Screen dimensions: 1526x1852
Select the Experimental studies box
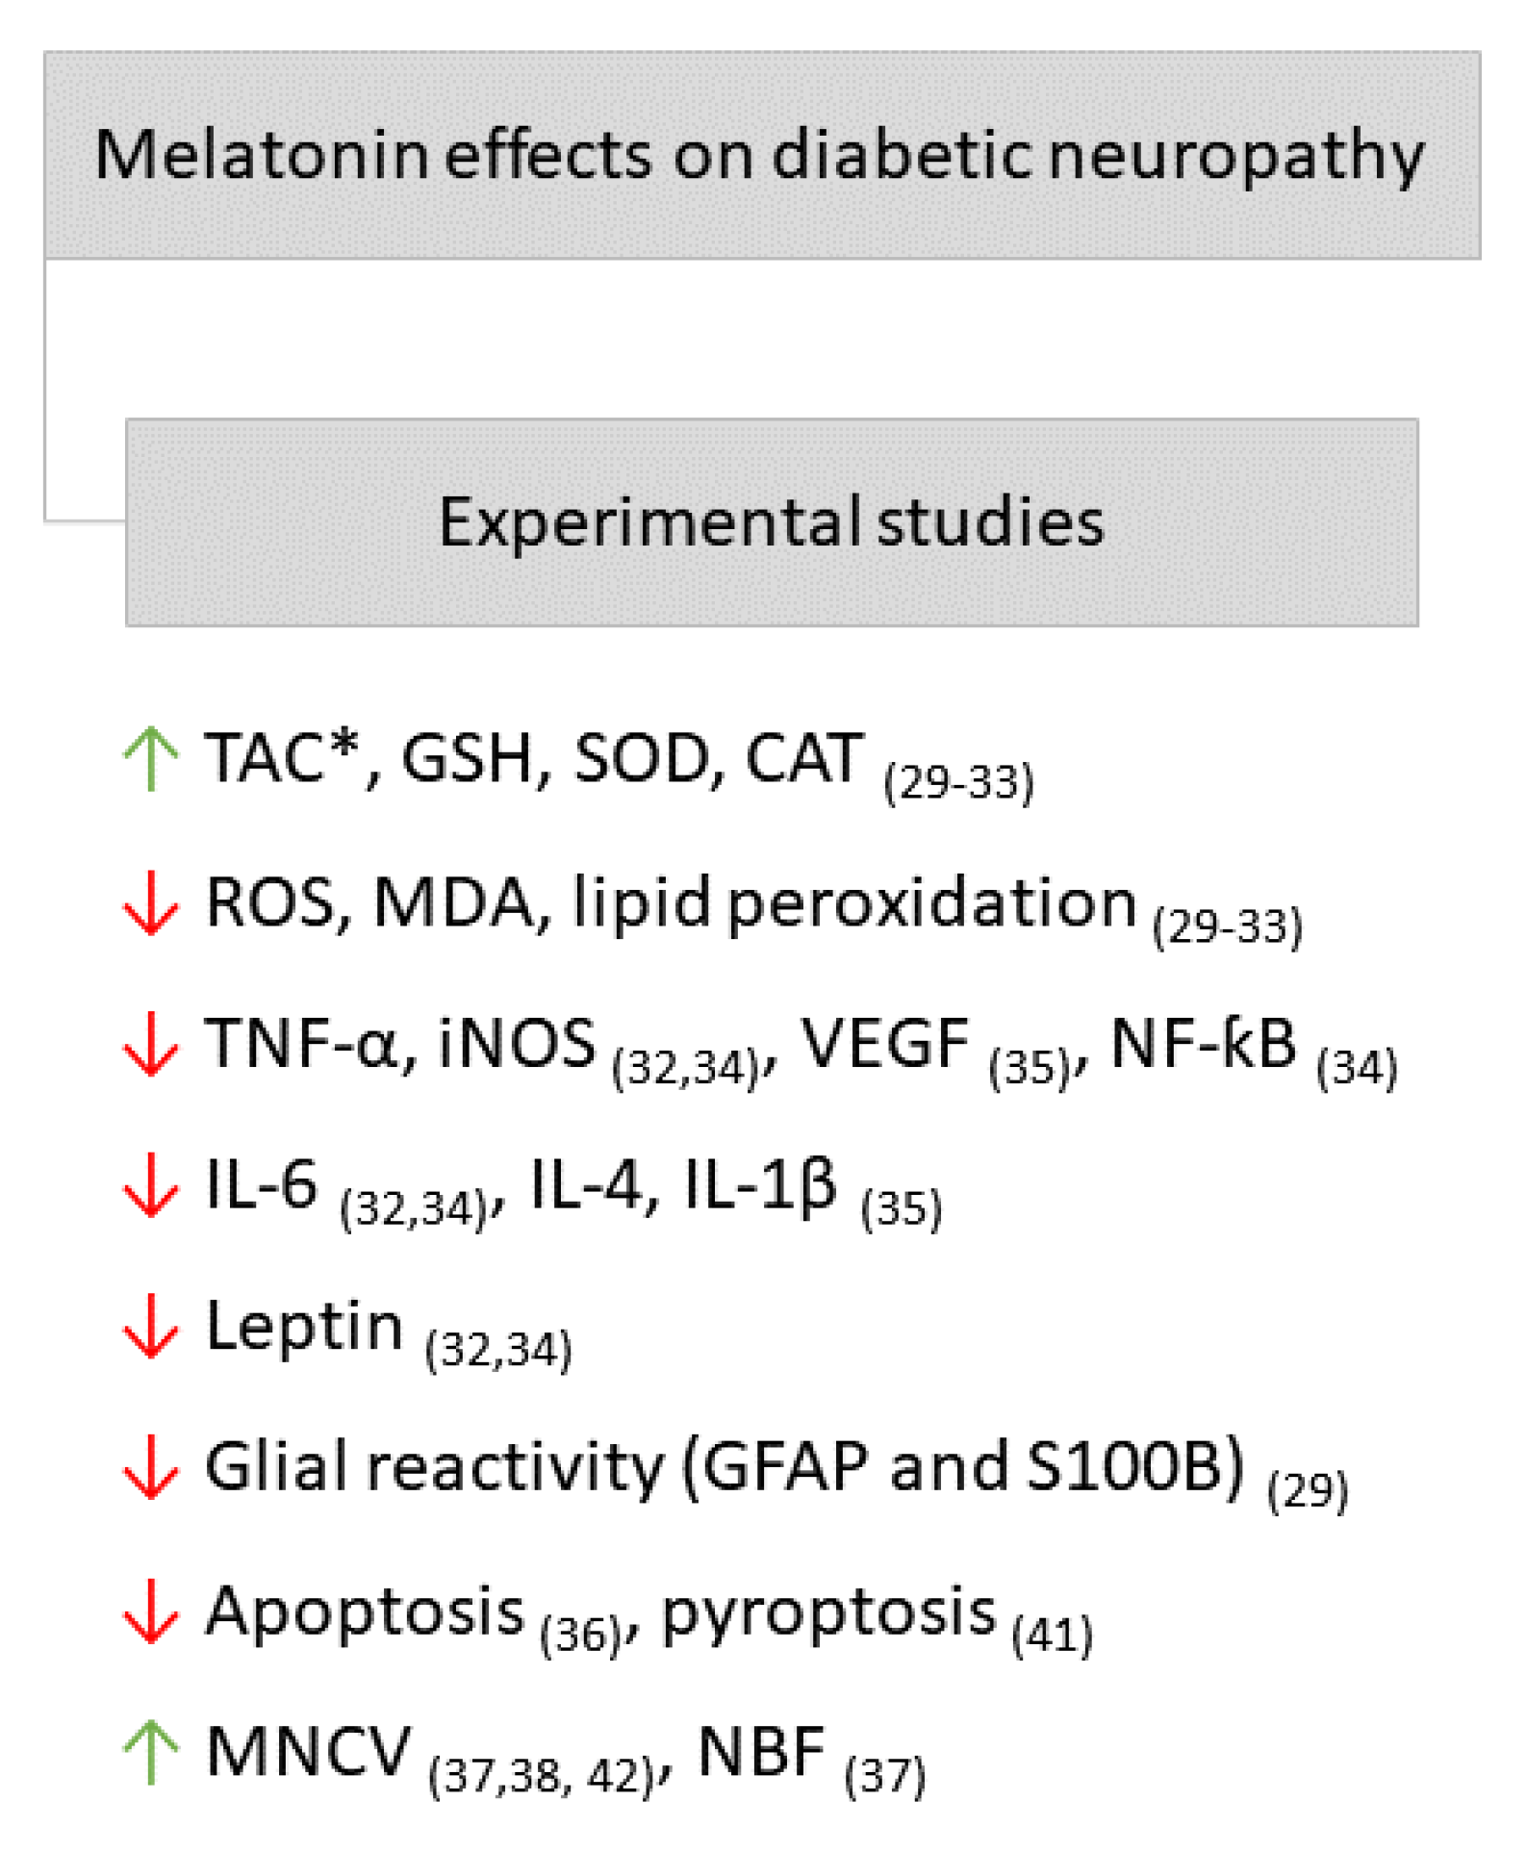[772, 522]
